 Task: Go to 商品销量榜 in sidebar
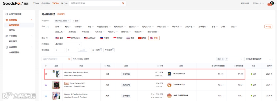[19, 25]
